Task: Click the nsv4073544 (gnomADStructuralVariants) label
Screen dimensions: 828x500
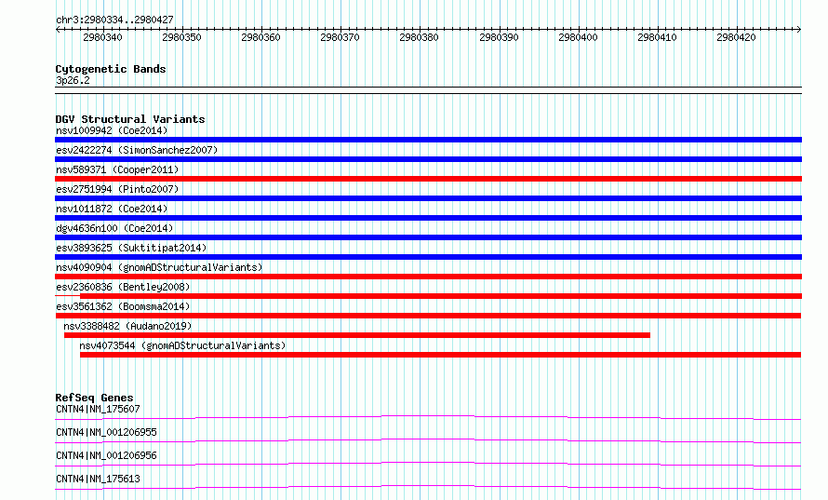Action: pos(182,345)
